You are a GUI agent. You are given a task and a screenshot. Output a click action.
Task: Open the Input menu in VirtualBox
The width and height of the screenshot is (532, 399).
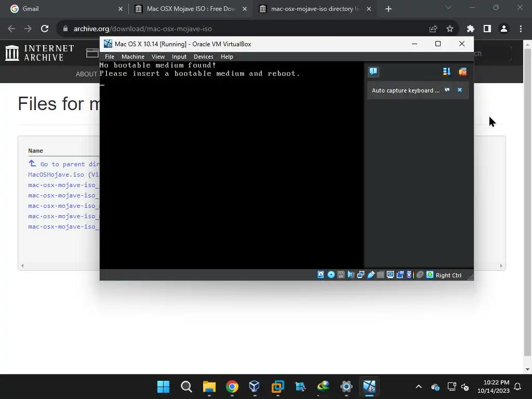pyautogui.click(x=179, y=57)
